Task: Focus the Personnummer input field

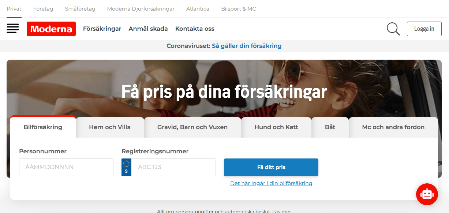Action: pyautogui.click(x=66, y=167)
